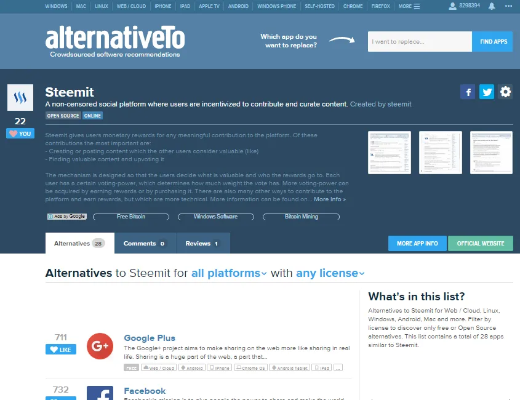Expand the extra platform tags for Google Plus
520x400 pixels.
[338, 368]
